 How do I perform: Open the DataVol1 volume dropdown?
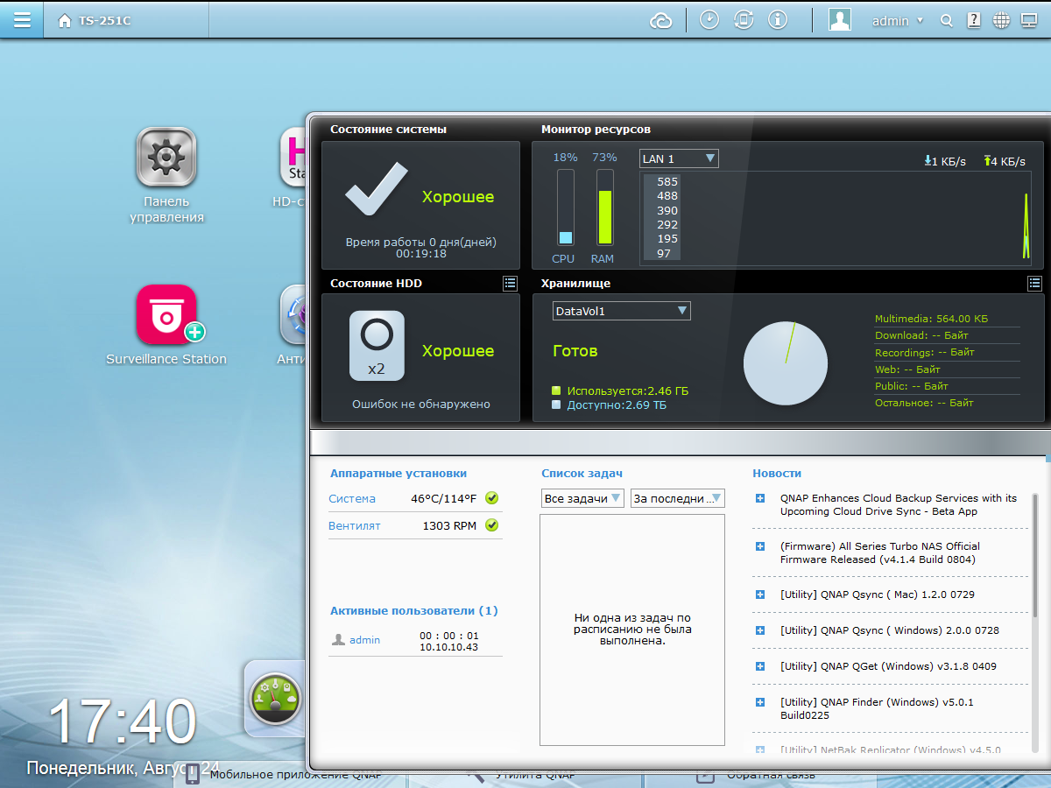click(621, 311)
